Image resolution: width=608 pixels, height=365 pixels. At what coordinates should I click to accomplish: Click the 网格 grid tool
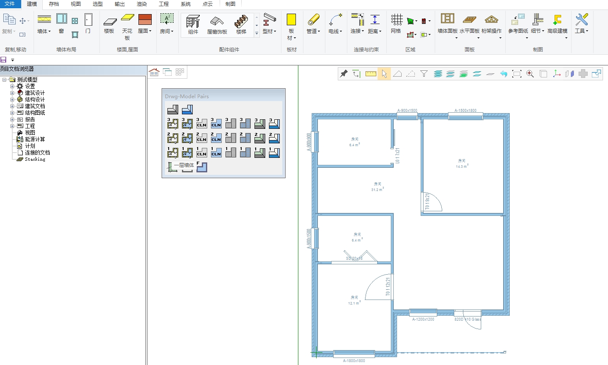[x=396, y=24]
